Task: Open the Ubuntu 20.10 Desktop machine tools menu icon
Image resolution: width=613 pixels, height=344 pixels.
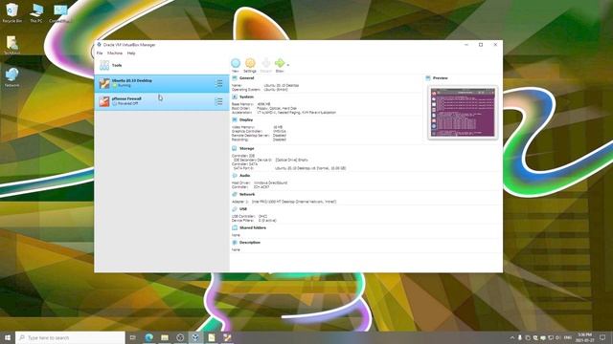Action: coord(219,83)
